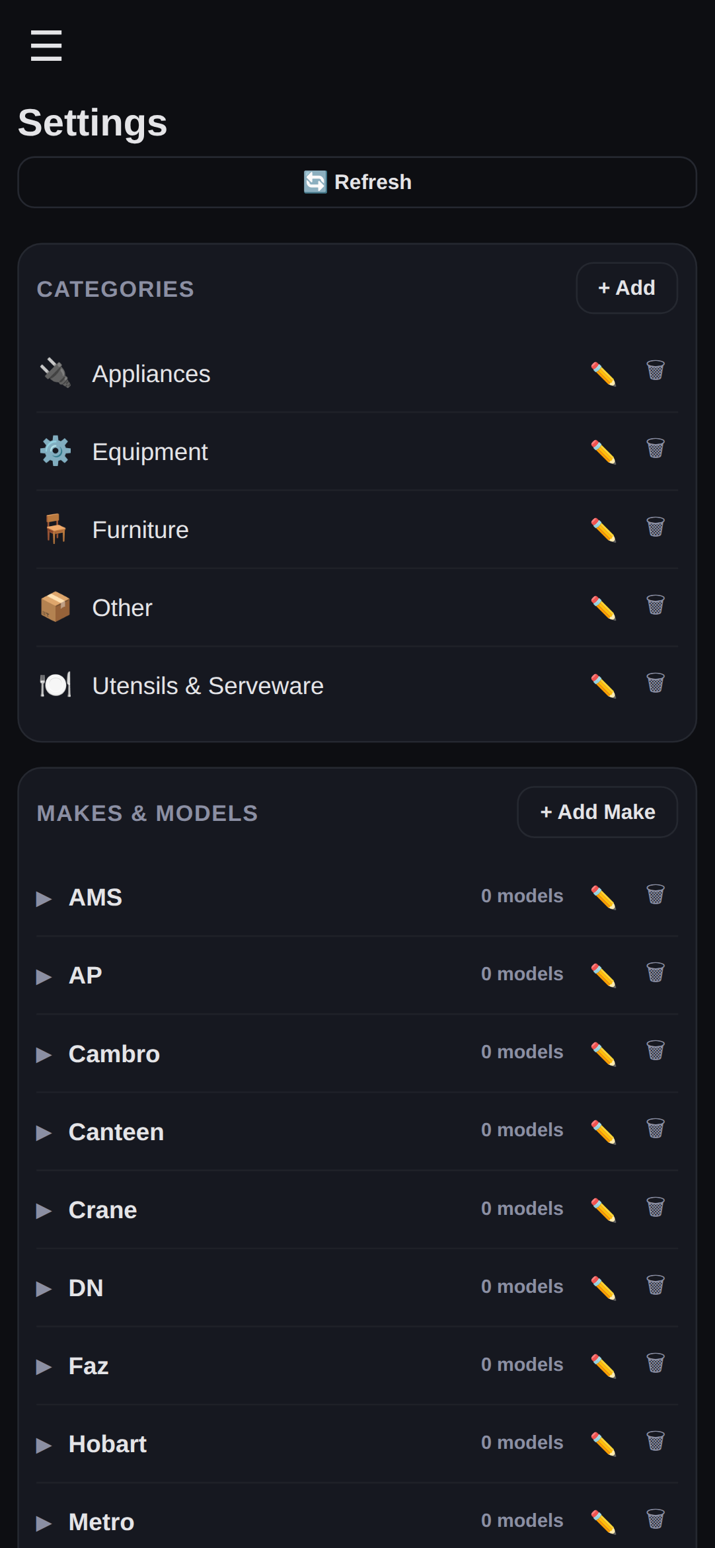Edit the Crane make
This screenshot has width=715, height=1548.
[603, 1210]
